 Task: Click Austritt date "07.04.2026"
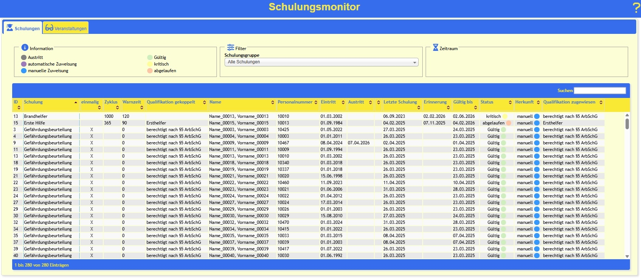tap(358, 143)
